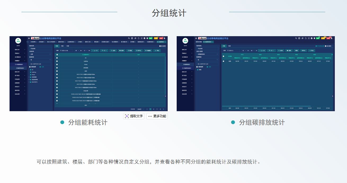Viewport: 347px width, 183px height.
Task: Click the search magnifier icon in left screenshot
Action: [129, 38]
